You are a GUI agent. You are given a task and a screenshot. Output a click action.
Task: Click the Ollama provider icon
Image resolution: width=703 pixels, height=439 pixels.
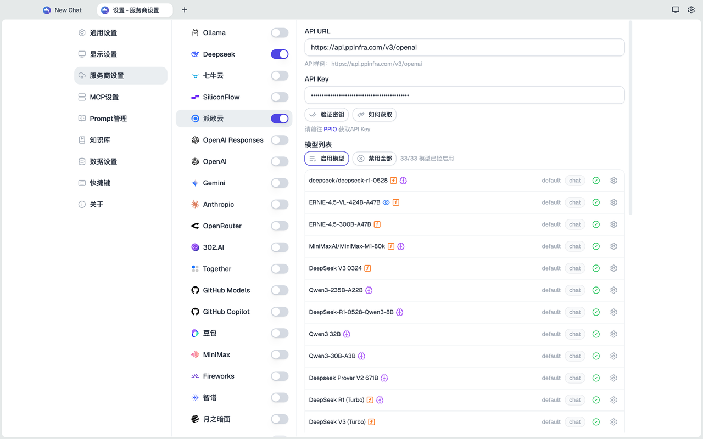click(194, 32)
